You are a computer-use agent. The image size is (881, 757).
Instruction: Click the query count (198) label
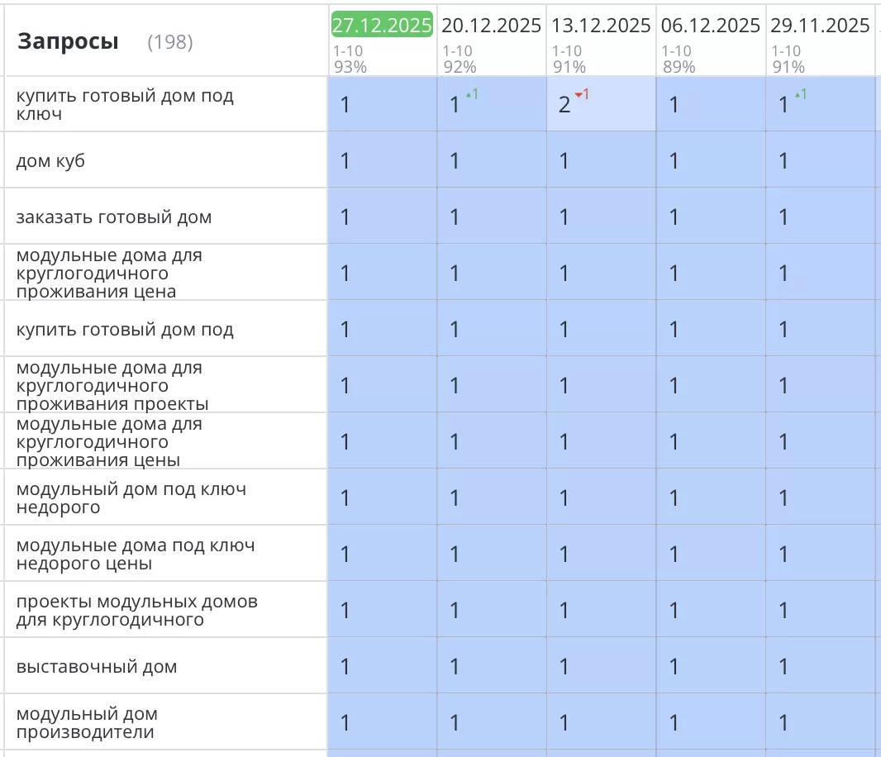[x=169, y=42]
